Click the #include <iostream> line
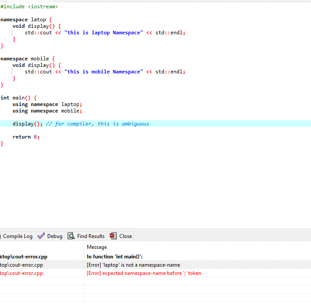 pos(29,7)
